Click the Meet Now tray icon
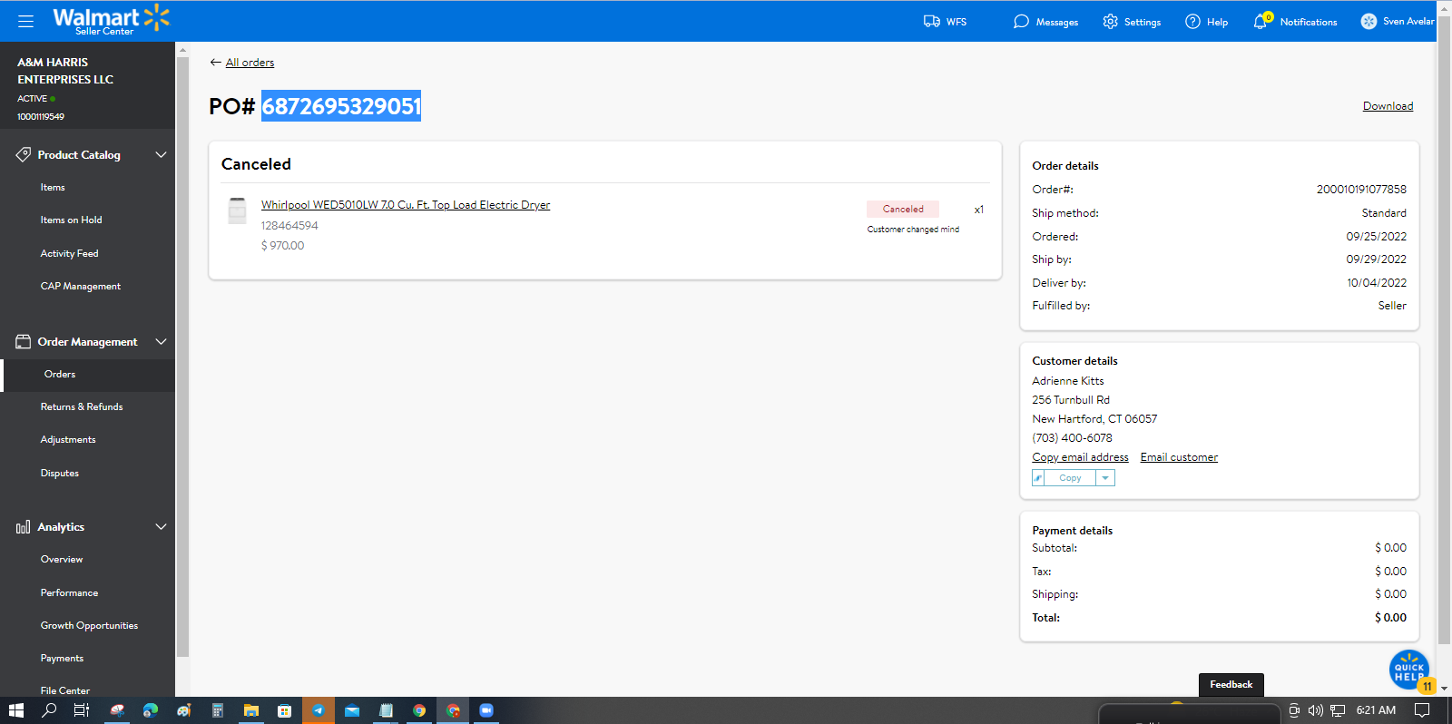Image resolution: width=1452 pixels, height=724 pixels. click(x=1294, y=710)
